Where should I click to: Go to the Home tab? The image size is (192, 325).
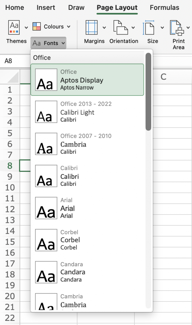point(15,8)
